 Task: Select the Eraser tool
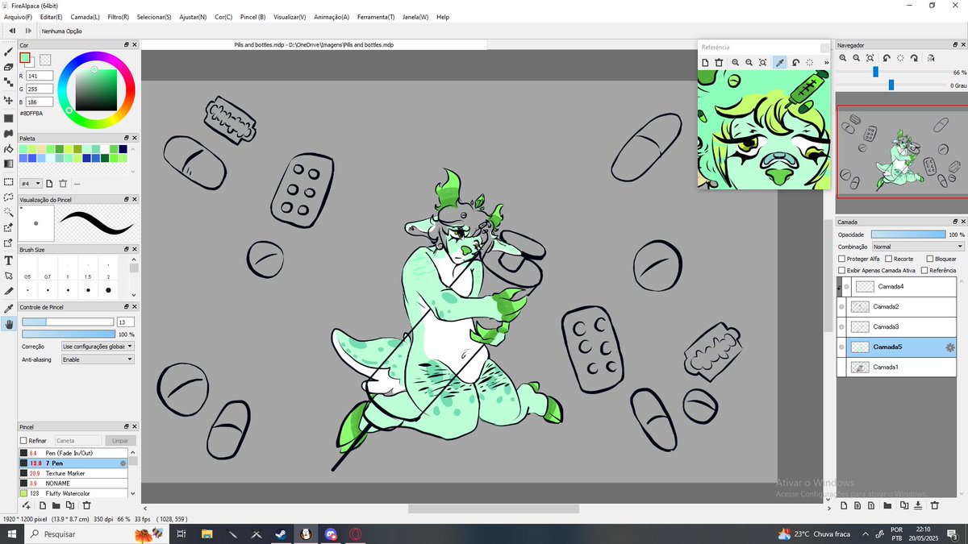coord(8,68)
